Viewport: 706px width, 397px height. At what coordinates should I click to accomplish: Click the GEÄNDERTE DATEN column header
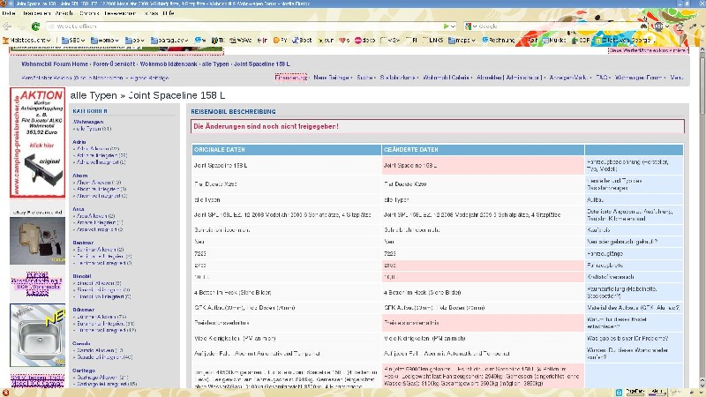[483, 149]
